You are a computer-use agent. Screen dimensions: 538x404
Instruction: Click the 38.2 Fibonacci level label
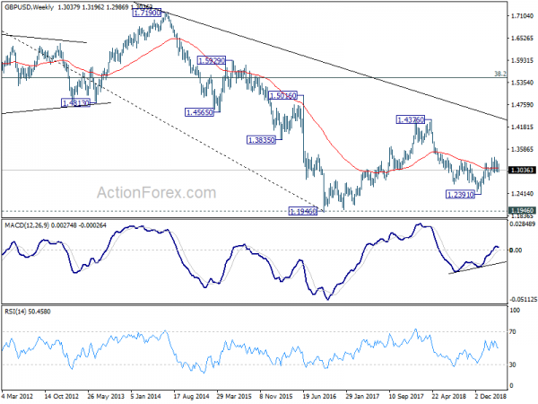pyautogui.click(x=500, y=74)
